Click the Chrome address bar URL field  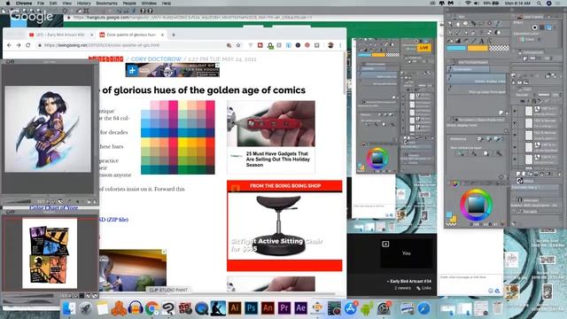click(134, 45)
